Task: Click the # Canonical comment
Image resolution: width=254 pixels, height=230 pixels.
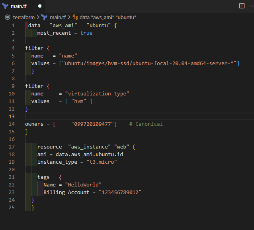Action: [146, 124]
